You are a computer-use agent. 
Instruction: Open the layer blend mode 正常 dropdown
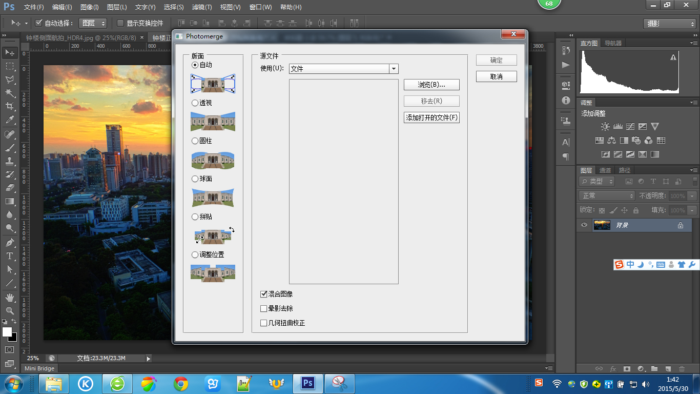pyautogui.click(x=607, y=196)
